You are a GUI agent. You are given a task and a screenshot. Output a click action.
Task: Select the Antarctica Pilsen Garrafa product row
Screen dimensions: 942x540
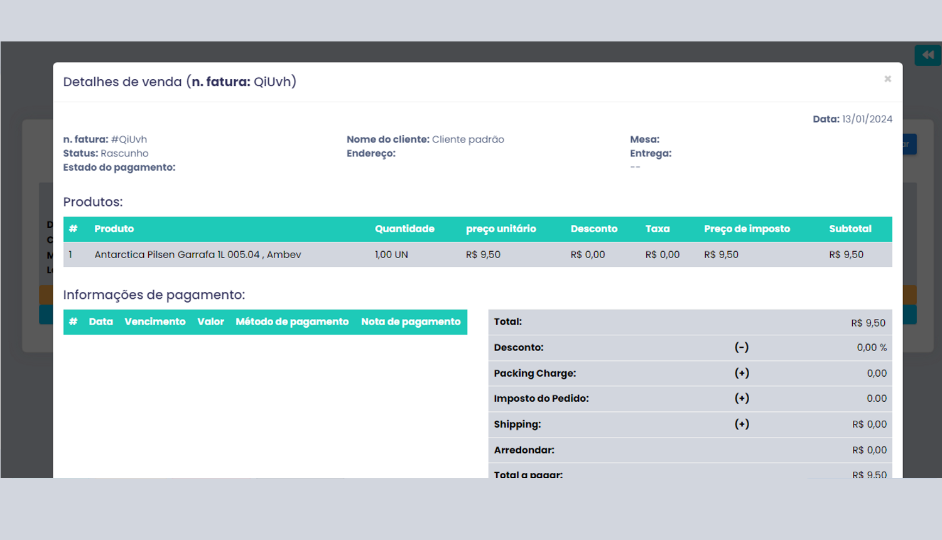pyautogui.click(x=477, y=254)
